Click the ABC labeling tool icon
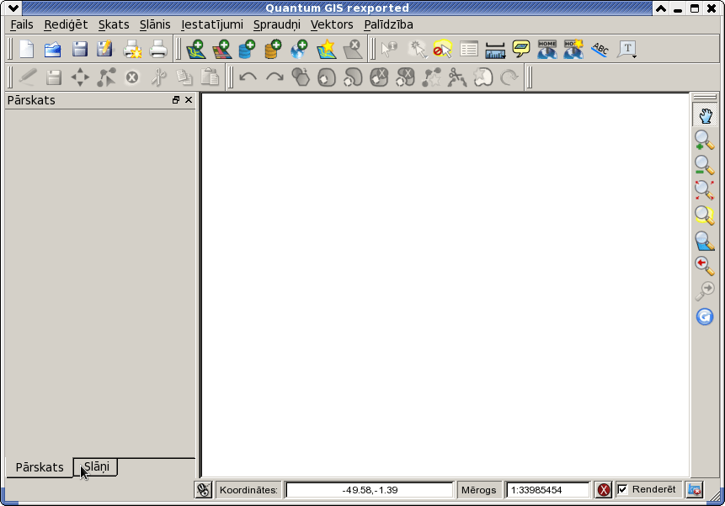725x506 pixels. (600, 49)
